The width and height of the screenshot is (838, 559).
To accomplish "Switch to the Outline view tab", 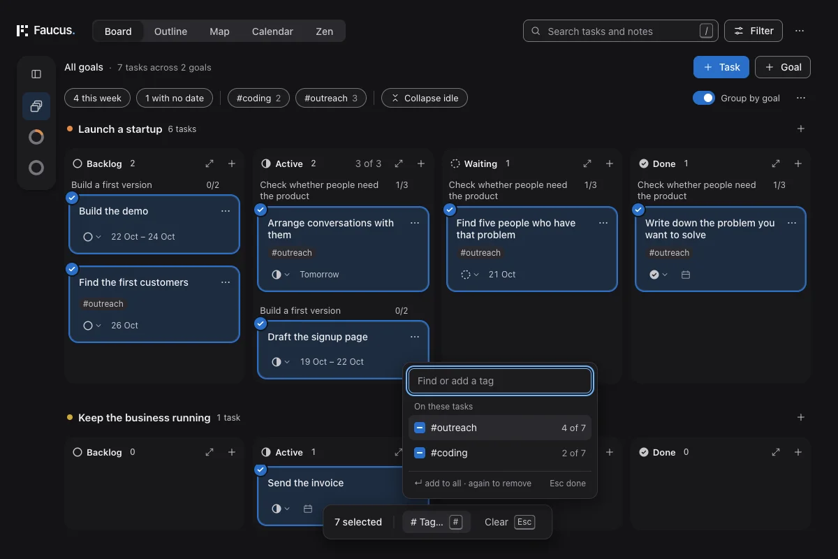I will tap(170, 31).
